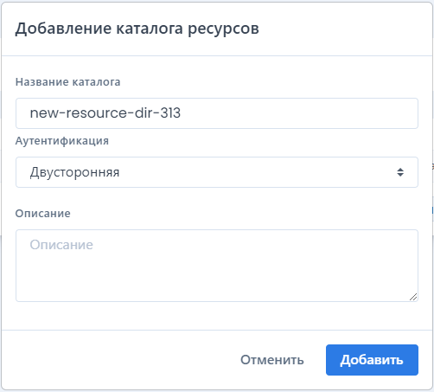Click the Аутентификация label
Image resolution: width=434 pixels, height=392 pixels.
[62, 141]
